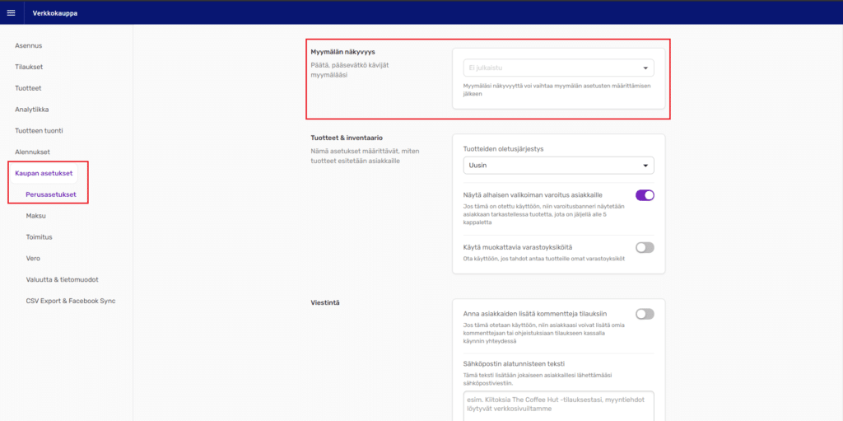The width and height of the screenshot is (843, 421).
Task: Open Asennus in the sidebar
Action: 28,45
